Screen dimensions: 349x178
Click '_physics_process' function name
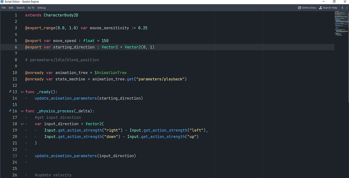[x=55, y=111]
